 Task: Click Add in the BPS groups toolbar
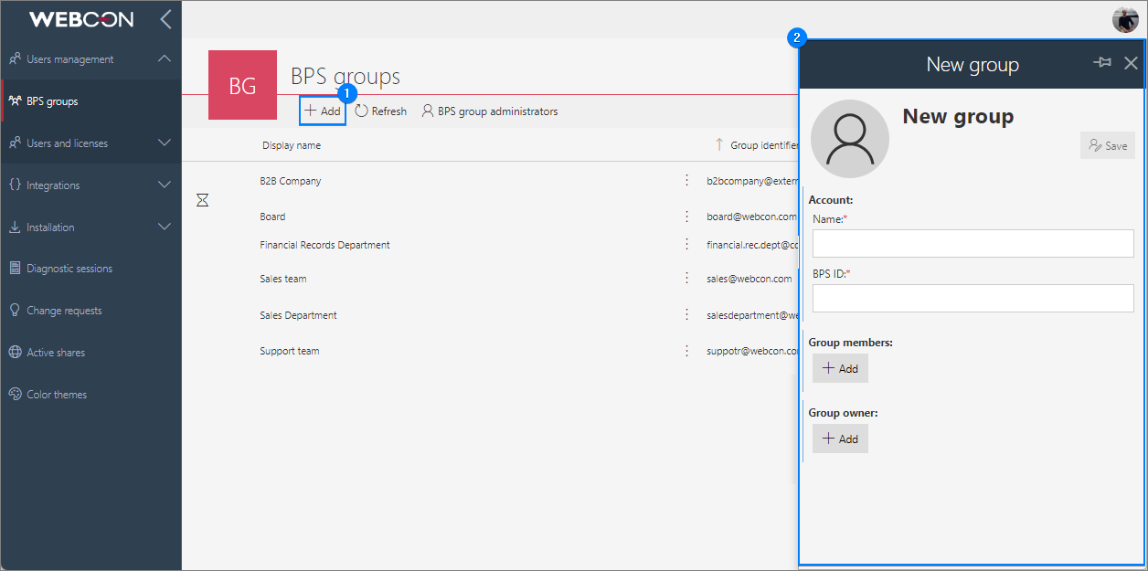(323, 111)
